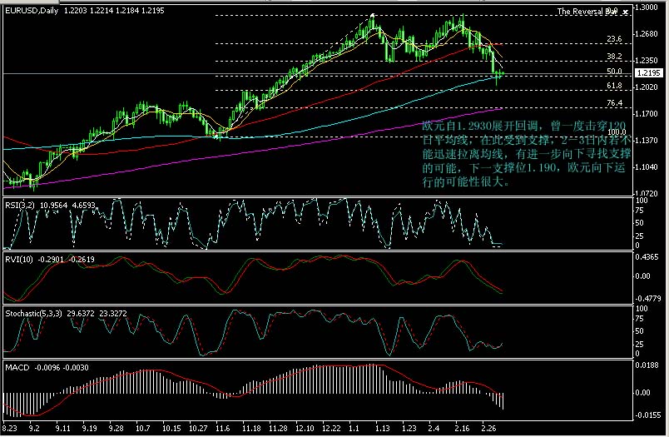Click the final MACD histogram bar
669x437 pixels.
[x=503, y=400]
